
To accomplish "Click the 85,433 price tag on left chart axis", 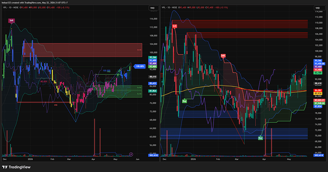I will coord(153,84).
